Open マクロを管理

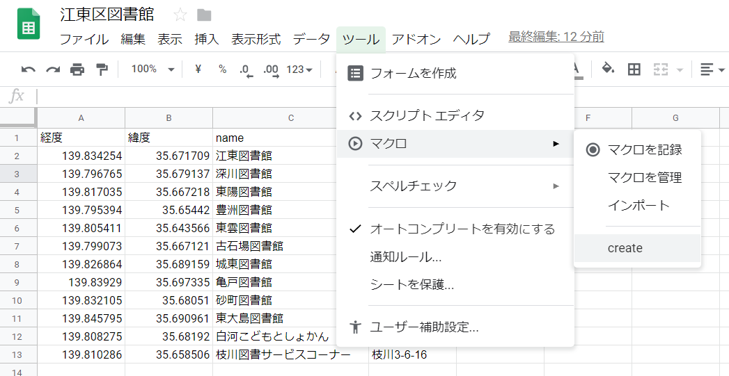pyautogui.click(x=637, y=177)
